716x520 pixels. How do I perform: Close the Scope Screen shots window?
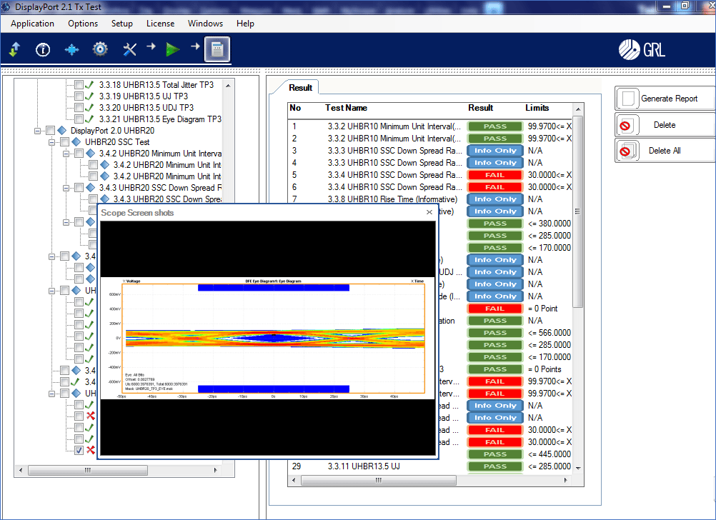[429, 212]
